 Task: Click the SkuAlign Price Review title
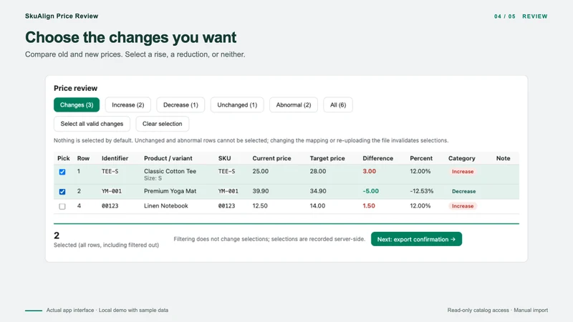(62, 16)
